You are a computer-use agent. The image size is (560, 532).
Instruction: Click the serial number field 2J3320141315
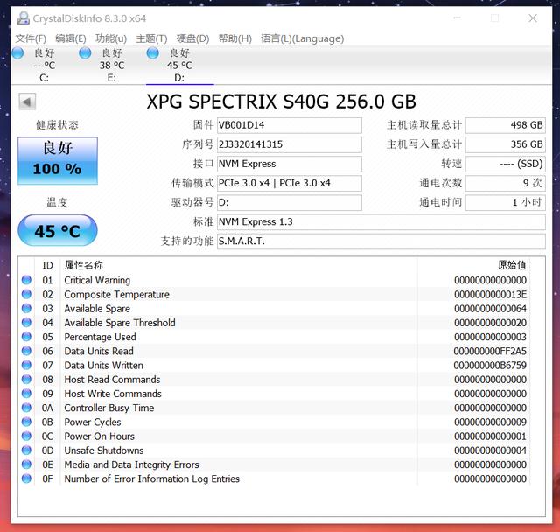click(x=290, y=144)
